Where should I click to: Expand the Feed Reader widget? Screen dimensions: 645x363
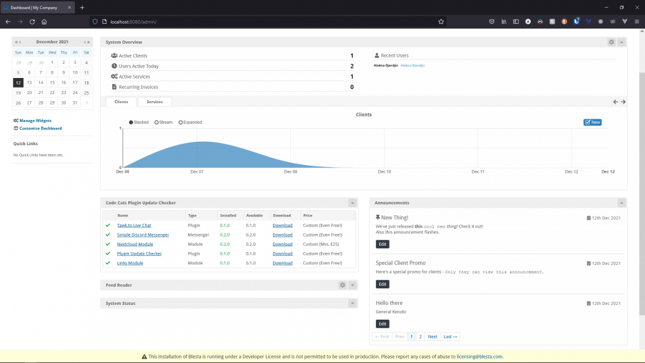353,285
